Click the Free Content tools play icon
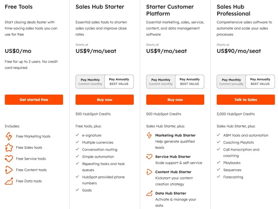This screenshot has width=278, height=209. click(9, 170)
